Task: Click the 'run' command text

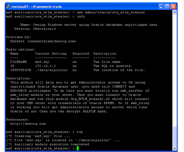Action: 80,132
